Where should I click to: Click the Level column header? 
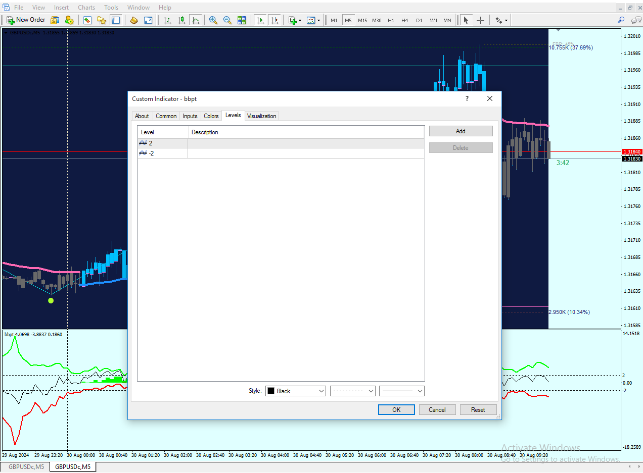(x=163, y=132)
